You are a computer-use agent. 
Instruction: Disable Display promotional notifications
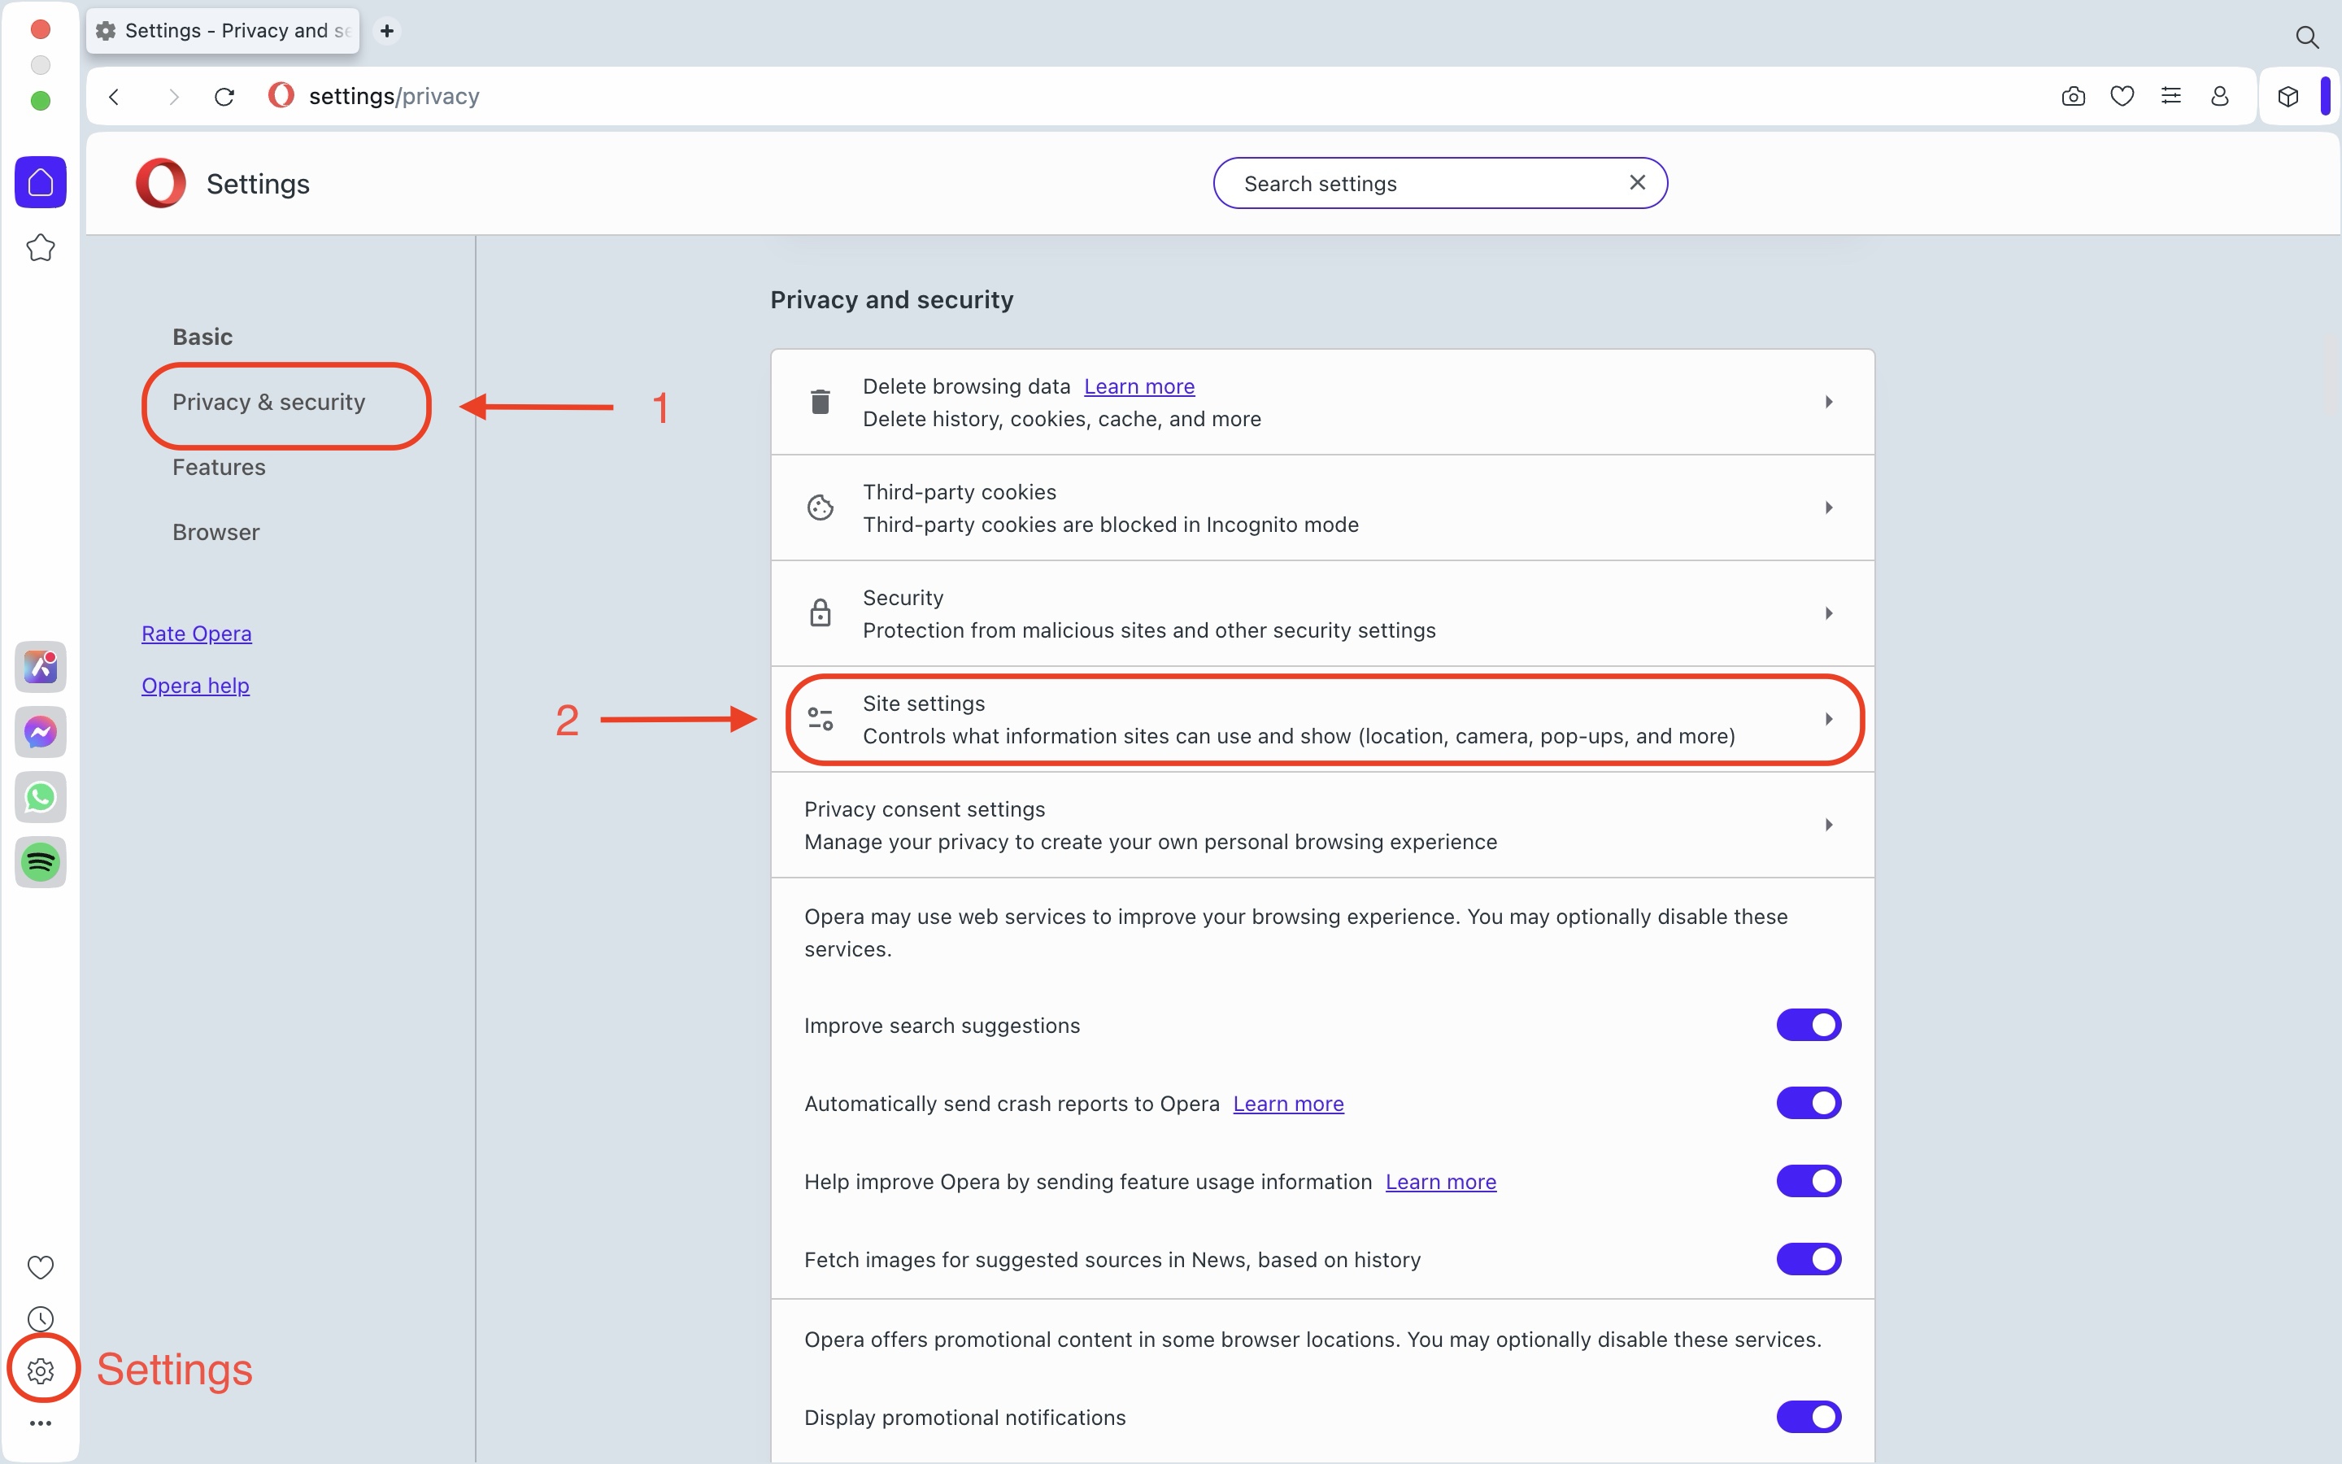(1808, 1417)
